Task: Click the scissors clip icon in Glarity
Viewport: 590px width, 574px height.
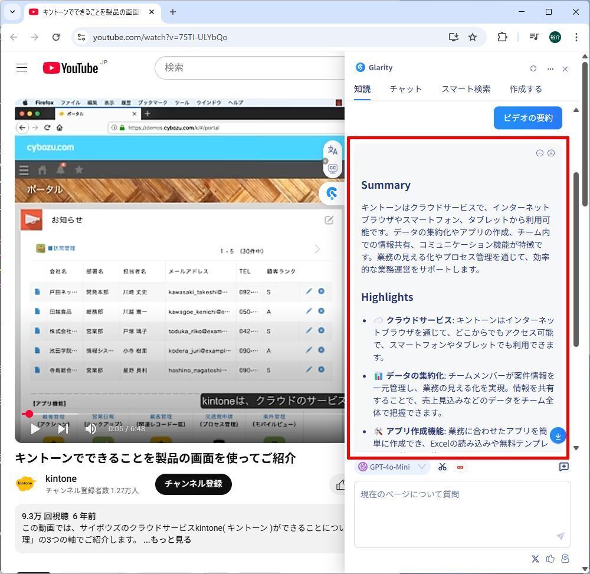Action: [442, 467]
